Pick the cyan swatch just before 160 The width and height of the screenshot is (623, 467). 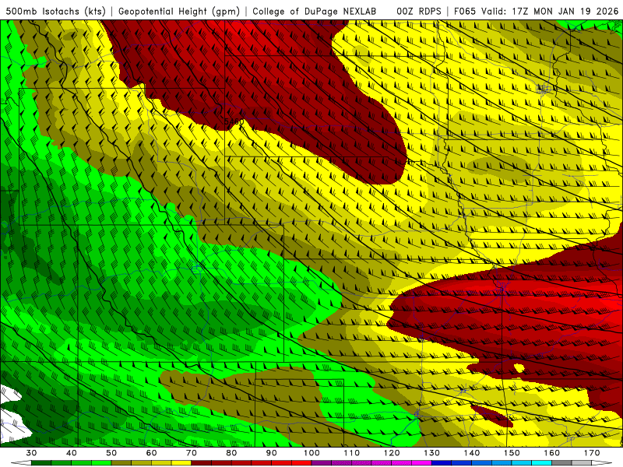541,463
